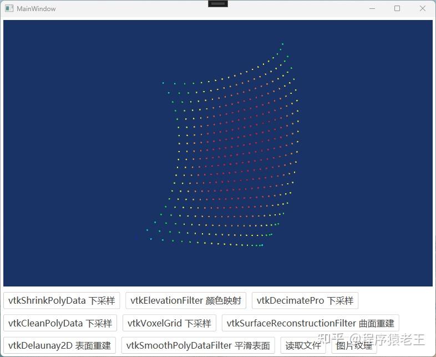Close the MainWindow window
The height and width of the screenshot is (357, 436).
[422, 9]
